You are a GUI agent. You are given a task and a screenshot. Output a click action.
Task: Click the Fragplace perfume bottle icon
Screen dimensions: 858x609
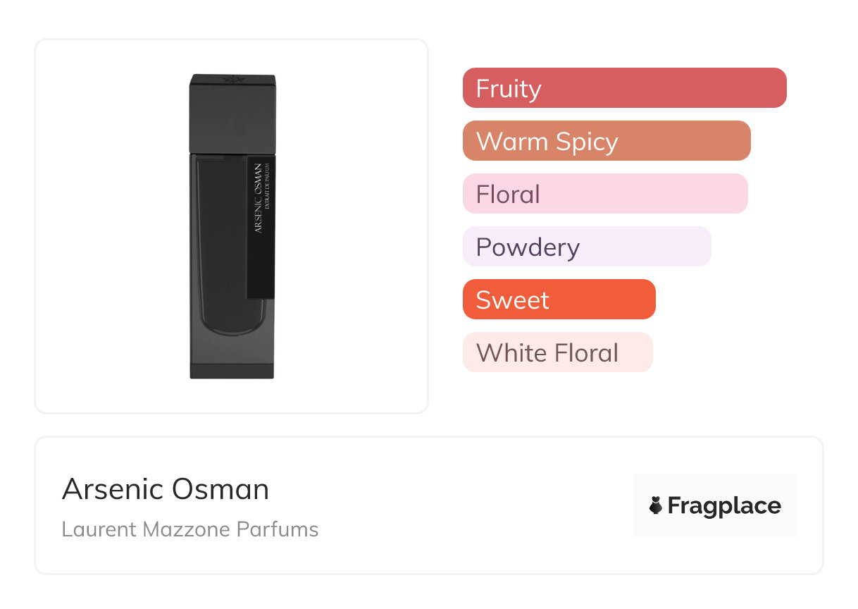pos(656,505)
